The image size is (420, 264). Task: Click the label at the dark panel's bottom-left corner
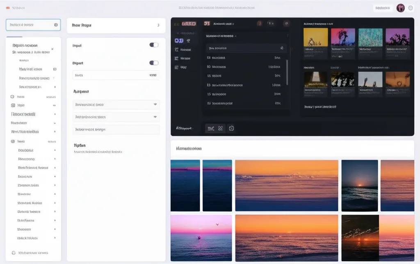pyautogui.click(x=184, y=128)
